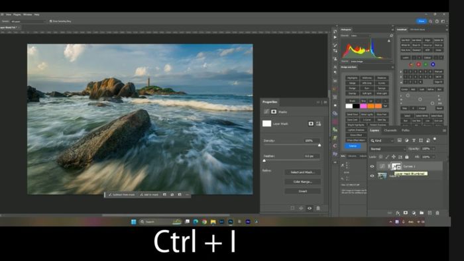
Task: Click the magenta color swatch in plugin panel
Action: point(364,106)
